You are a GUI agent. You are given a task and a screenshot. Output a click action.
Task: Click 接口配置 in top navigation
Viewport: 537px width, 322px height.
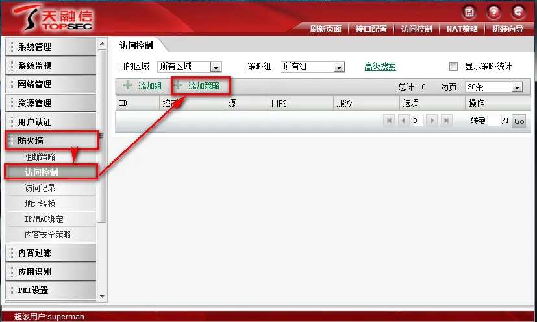371,29
